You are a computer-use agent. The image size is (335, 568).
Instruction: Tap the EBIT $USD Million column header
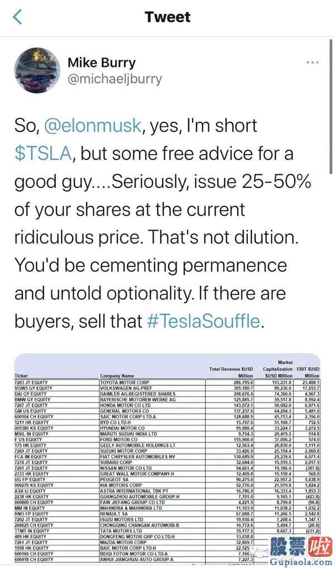[x=308, y=372]
